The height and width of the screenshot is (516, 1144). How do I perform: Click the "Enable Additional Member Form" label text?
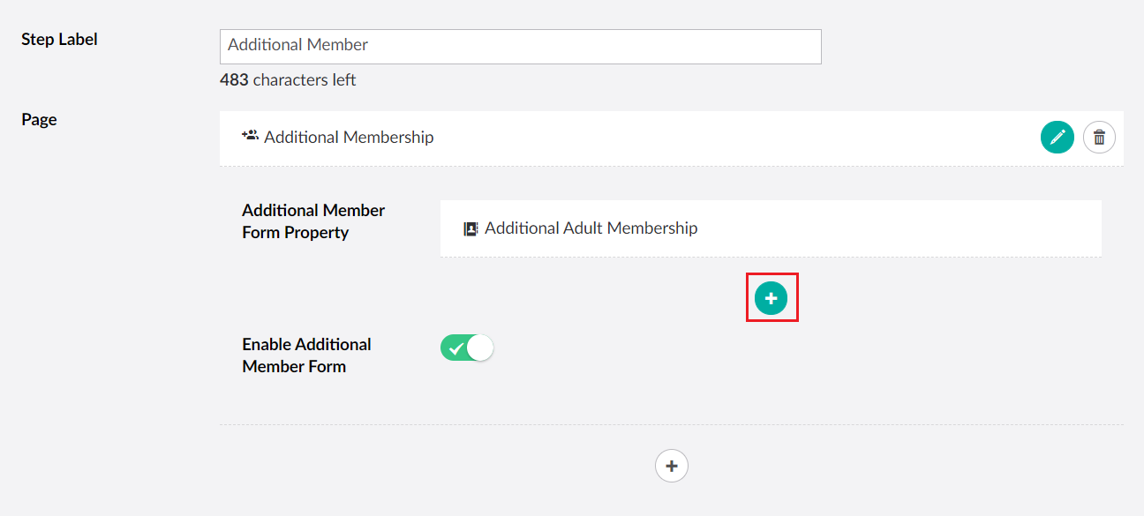click(306, 355)
